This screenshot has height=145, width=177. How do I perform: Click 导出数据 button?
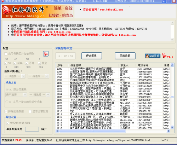pos(125,56)
